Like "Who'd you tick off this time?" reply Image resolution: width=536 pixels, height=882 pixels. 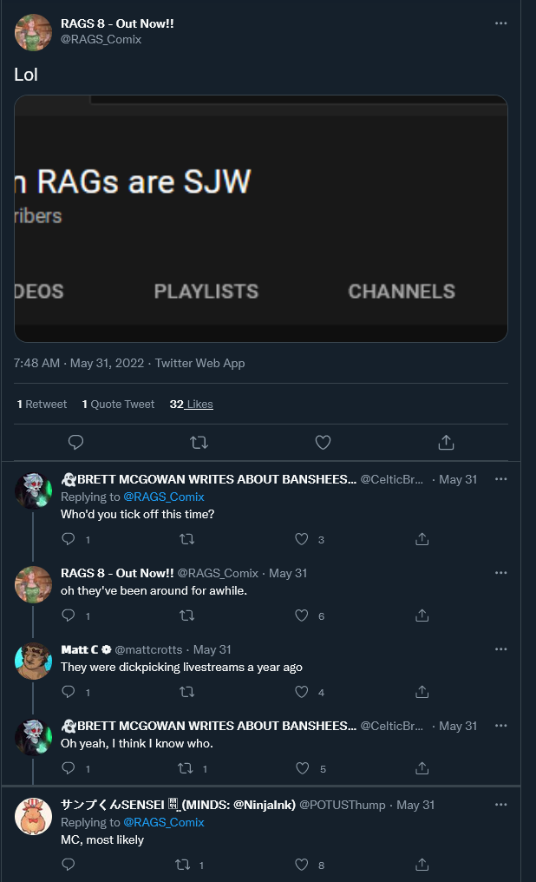coord(302,539)
